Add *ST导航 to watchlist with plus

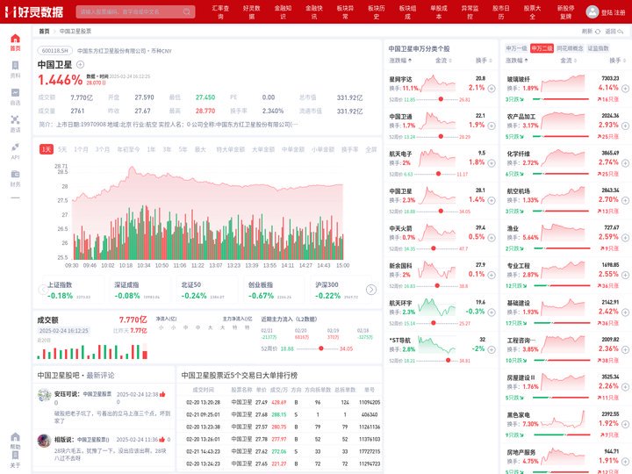pos(492,350)
